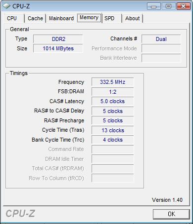Image resolution: width=193 pixels, height=224 pixels.
Task: Click the FSB:DRAM 1:2 ratio value
Action: 113,92
